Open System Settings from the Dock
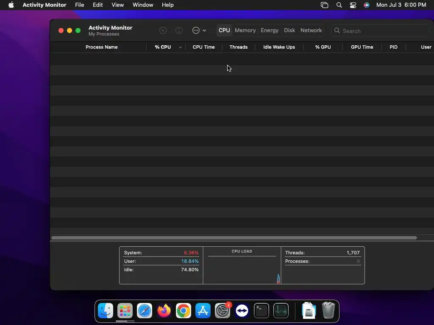Viewport: 434px width, 325px height. pos(222,311)
